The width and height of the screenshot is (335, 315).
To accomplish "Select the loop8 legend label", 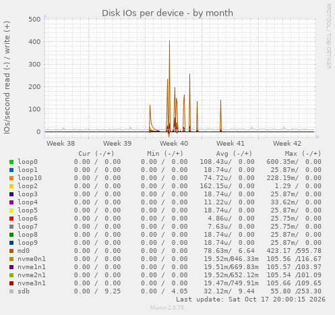I will [x=28, y=235].
